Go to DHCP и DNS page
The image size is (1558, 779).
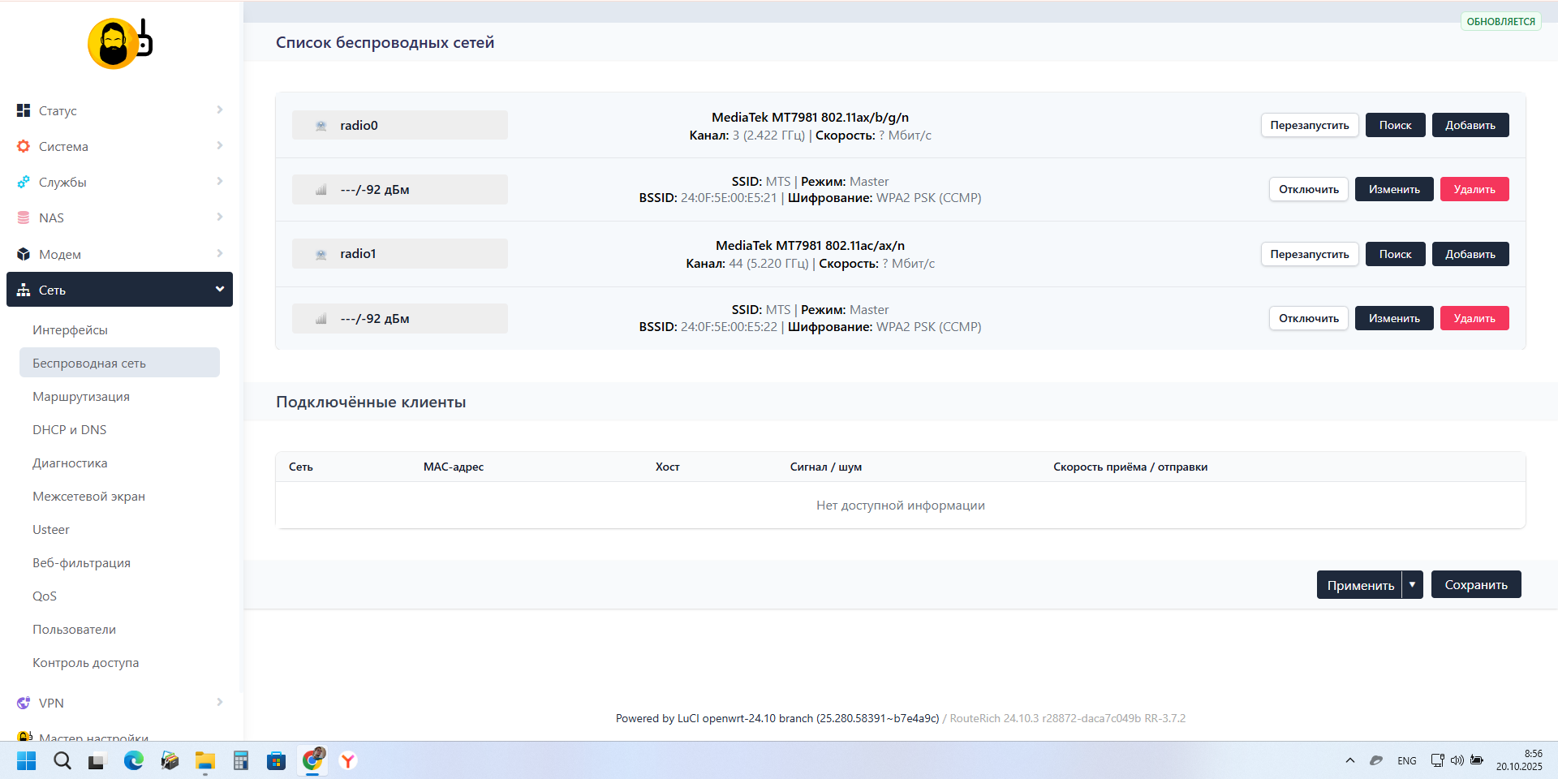(x=69, y=429)
